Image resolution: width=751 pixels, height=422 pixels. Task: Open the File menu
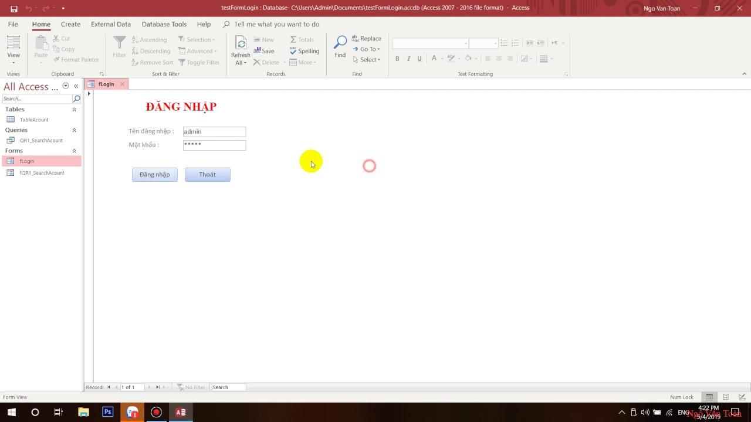coord(13,25)
